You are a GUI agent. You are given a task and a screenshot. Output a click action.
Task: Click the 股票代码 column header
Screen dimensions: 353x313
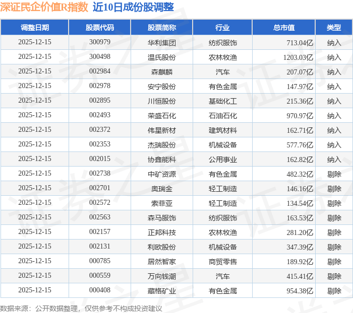(x=99, y=28)
